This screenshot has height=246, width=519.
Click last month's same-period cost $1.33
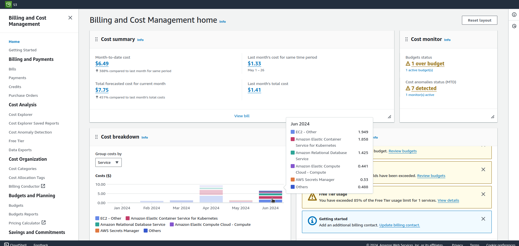[254, 64]
